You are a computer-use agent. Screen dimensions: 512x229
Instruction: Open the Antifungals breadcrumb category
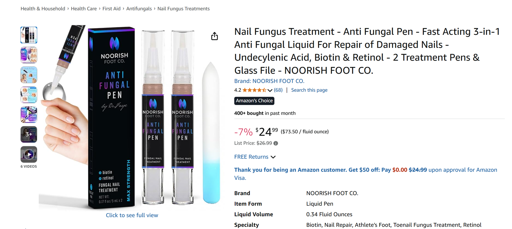pyautogui.click(x=139, y=9)
